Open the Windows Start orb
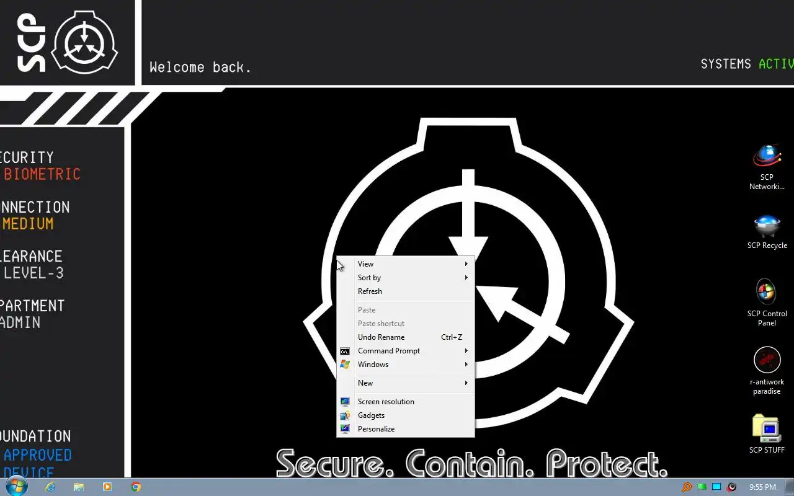The height and width of the screenshot is (496, 794). [x=17, y=487]
